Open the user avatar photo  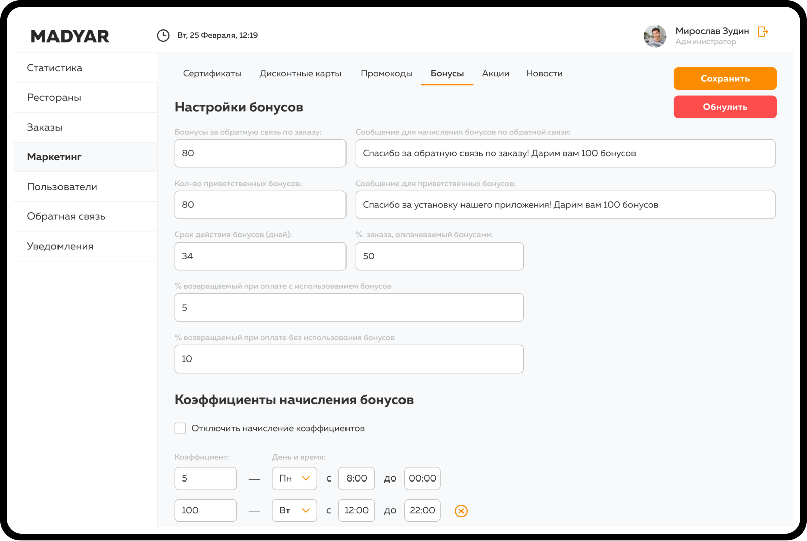(x=655, y=36)
